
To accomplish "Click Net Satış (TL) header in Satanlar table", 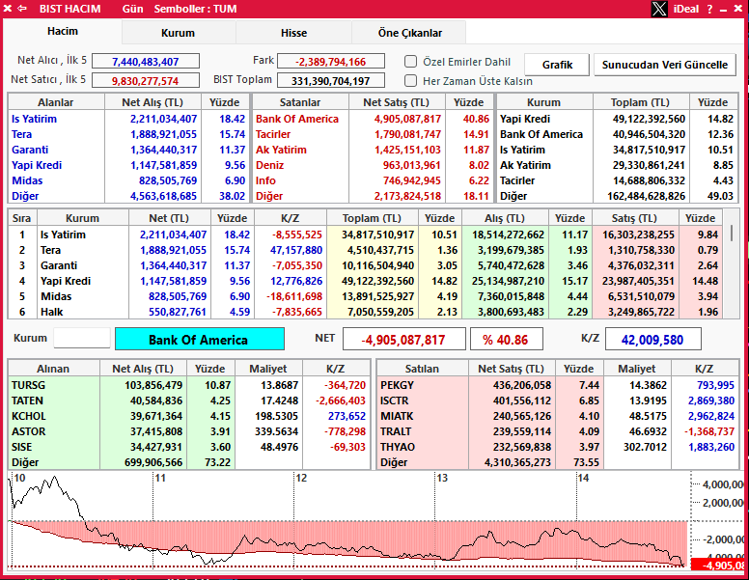I will pos(397,102).
